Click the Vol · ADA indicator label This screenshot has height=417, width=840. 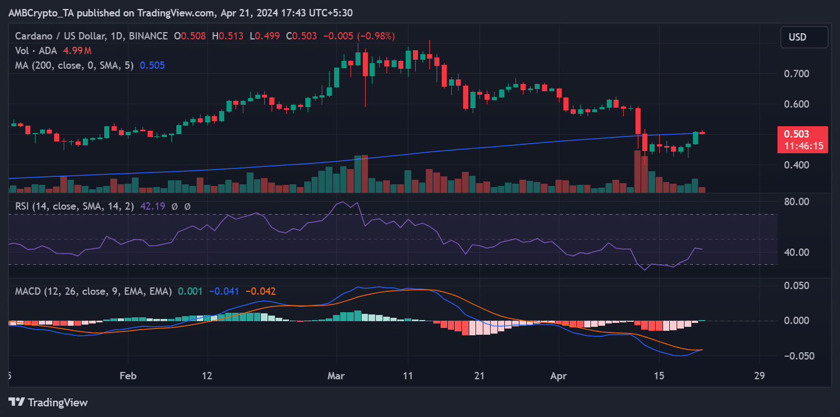point(37,51)
